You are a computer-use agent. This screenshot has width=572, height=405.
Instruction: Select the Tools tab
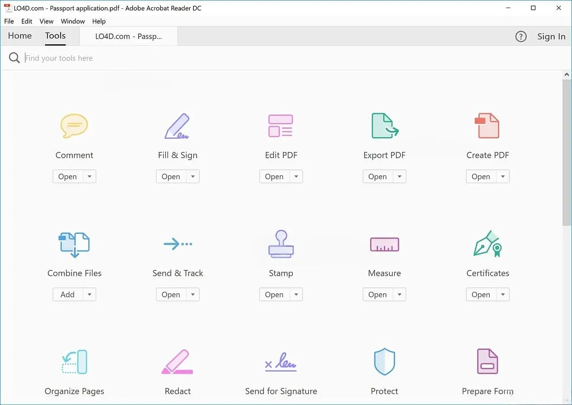[55, 36]
